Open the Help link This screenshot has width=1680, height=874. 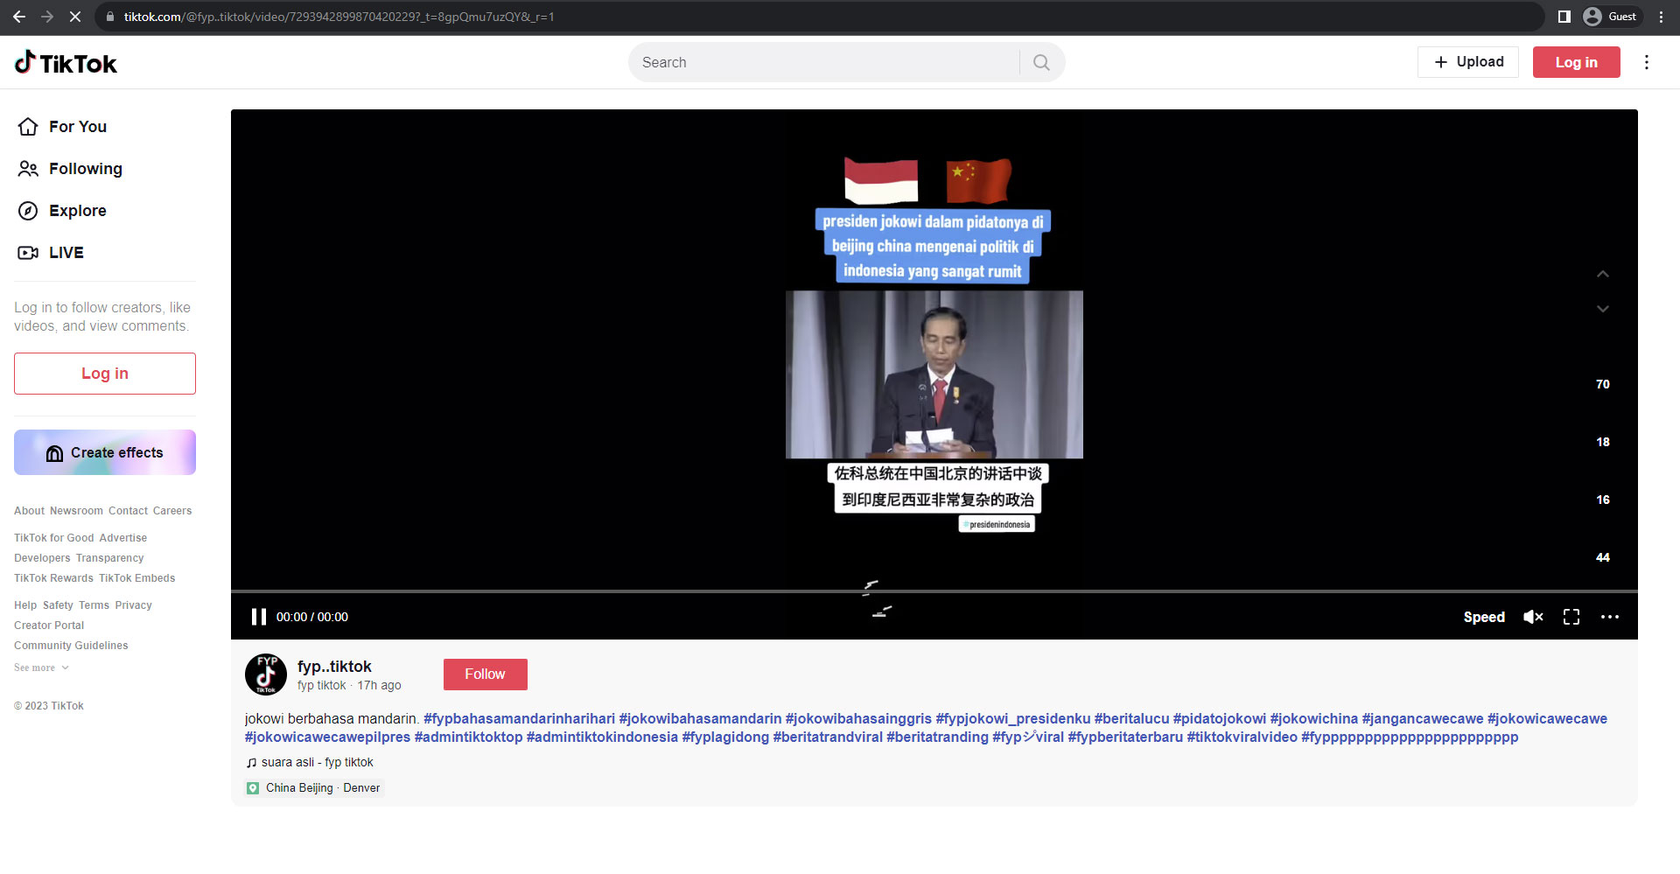click(25, 605)
